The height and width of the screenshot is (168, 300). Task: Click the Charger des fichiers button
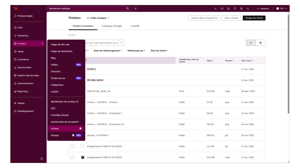254,18
